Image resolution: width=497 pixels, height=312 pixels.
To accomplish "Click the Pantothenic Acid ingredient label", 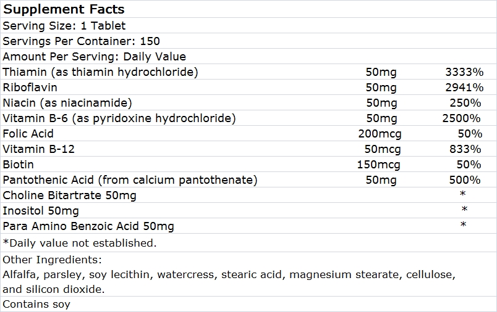I will [130, 180].
